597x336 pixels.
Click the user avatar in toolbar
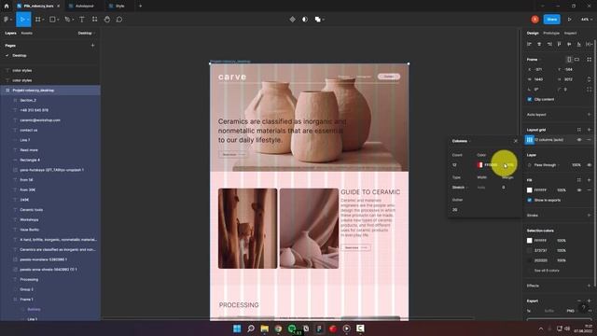point(535,20)
